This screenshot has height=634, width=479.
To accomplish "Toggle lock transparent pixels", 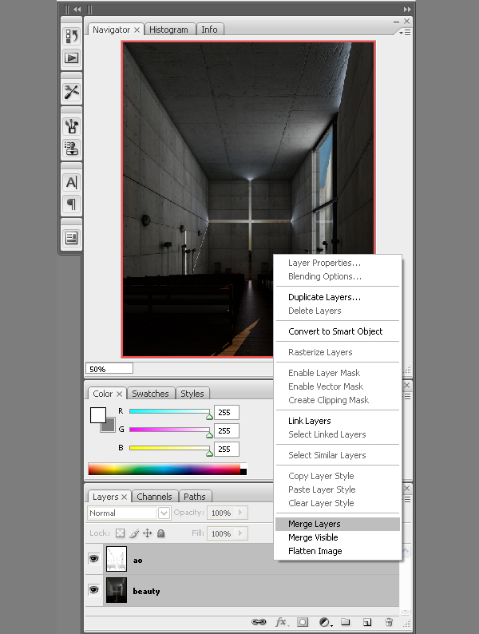I will point(120,533).
